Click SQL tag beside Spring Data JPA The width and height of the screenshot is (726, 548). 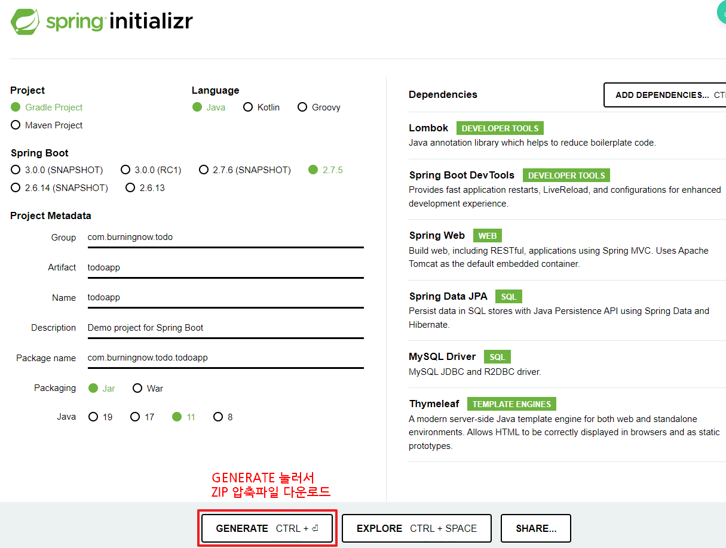click(x=508, y=297)
